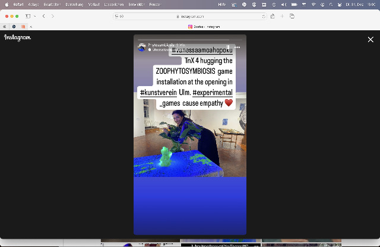Open the #vanessaamoahopoku hashtag
The height and width of the screenshot is (247, 380).
point(202,51)
